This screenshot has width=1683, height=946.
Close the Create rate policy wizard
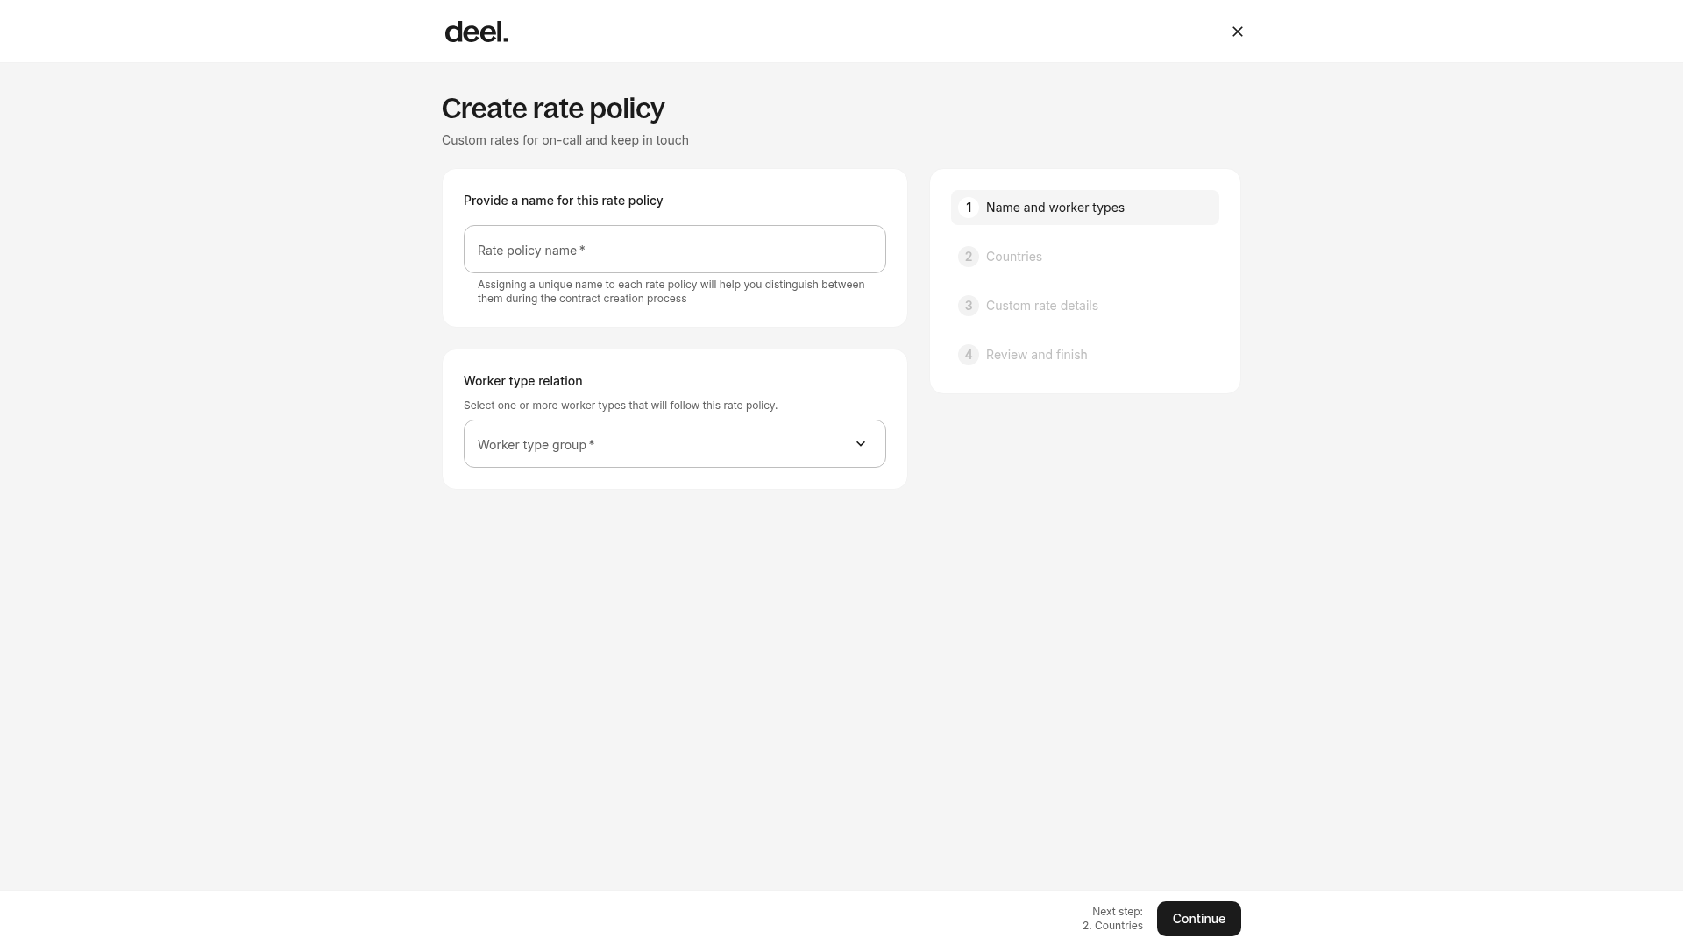1238,32
